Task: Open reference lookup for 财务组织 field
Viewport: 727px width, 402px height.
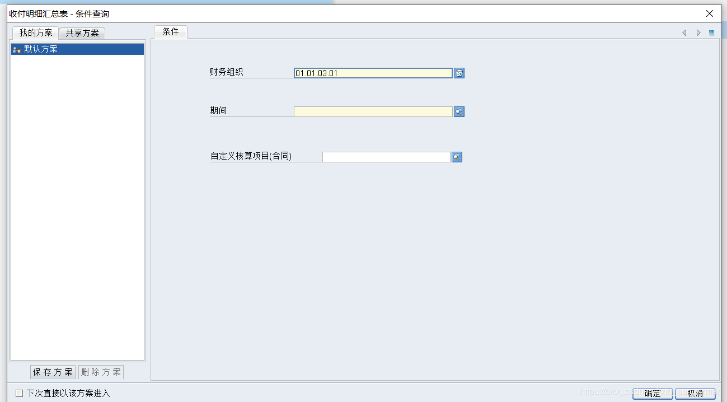Action: pyautogui.click(x=459, y=73)
